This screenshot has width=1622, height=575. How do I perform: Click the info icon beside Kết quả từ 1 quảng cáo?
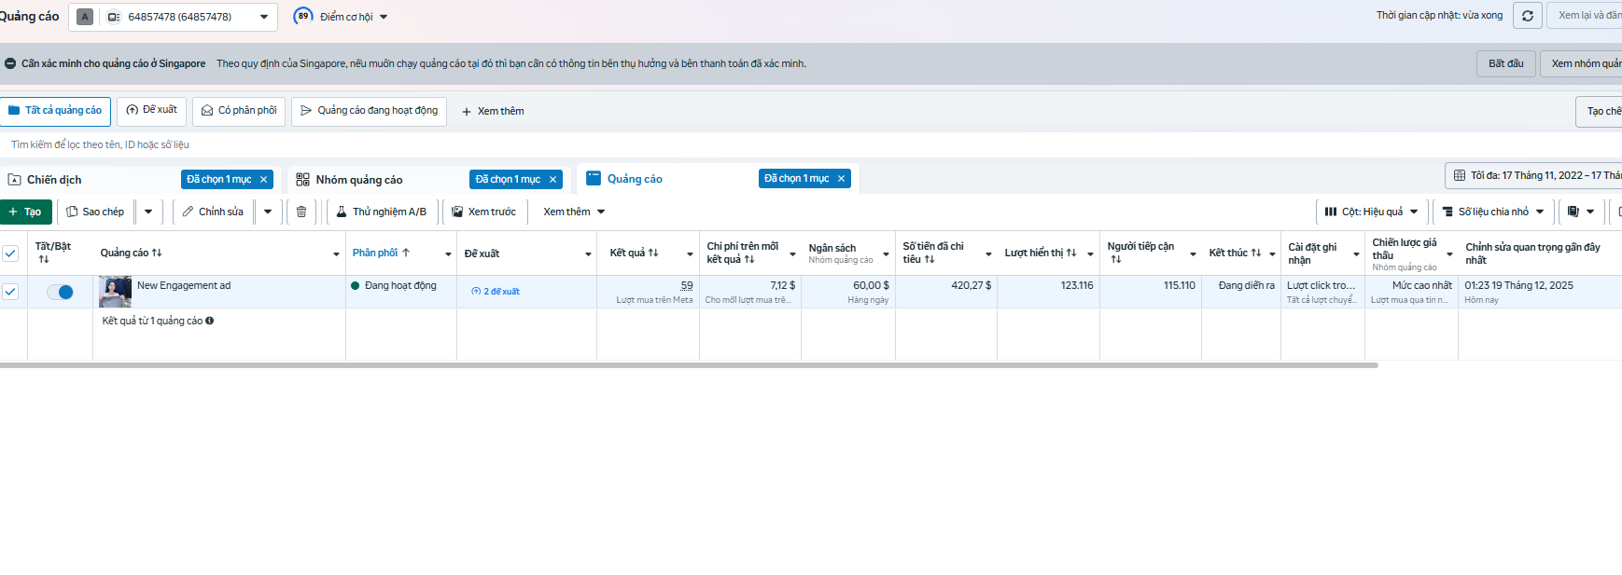tap(209, 321)
